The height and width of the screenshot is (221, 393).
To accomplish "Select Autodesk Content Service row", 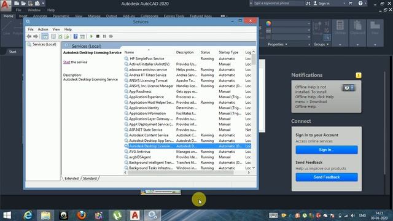I will click(x=187, y=135).
